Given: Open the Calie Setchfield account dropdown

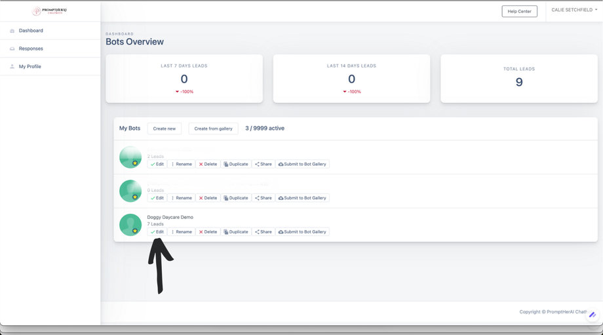Looking at the screenshot, I should 574,10.
